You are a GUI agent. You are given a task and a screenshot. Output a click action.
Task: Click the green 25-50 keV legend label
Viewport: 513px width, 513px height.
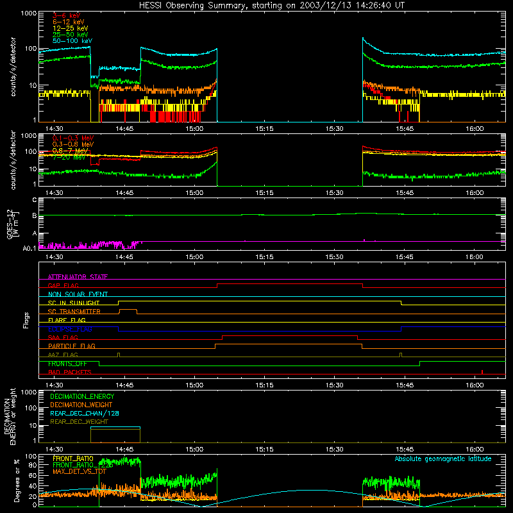tap(71, 35)
